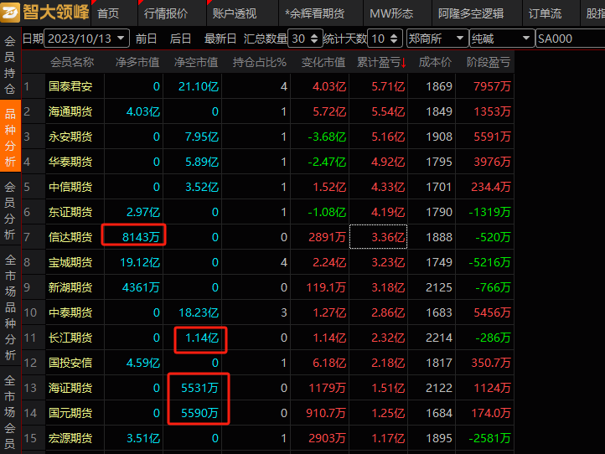The width and height of the screenshot is (605, 454).
Task: Increase 汇总数量 value with up arrow
Action: tap(314, 35)
